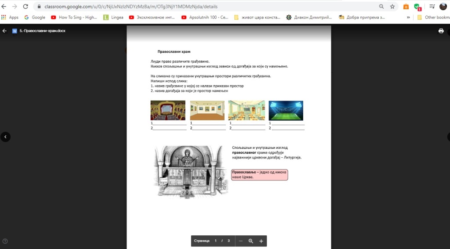Go back using the browser back arrow
The image size is (450, 249).
click(4, 6)
